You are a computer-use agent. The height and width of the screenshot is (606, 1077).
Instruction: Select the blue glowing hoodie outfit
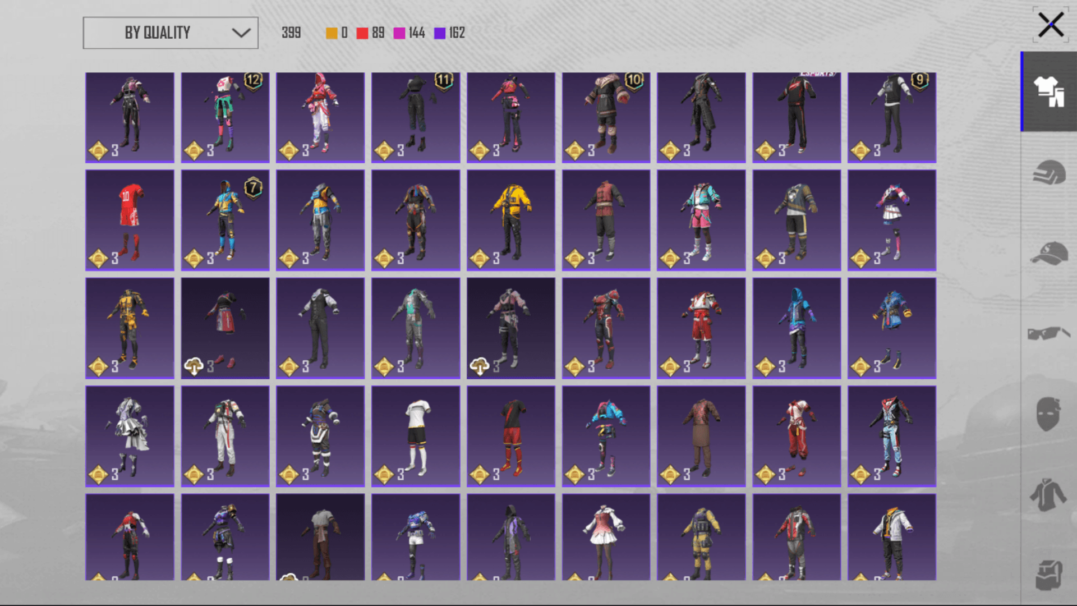(x=797, y=328)
